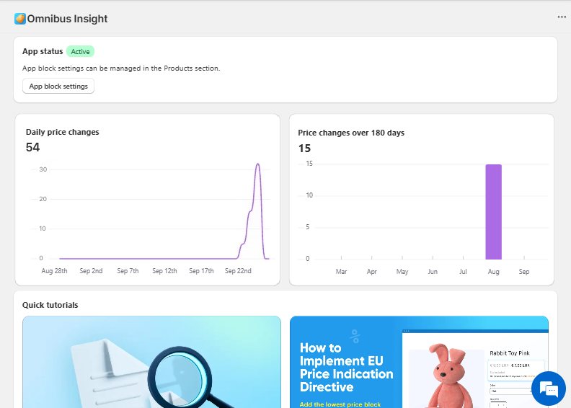Click the Aug month axis label

pyautogui.click(x=493, y=272)
